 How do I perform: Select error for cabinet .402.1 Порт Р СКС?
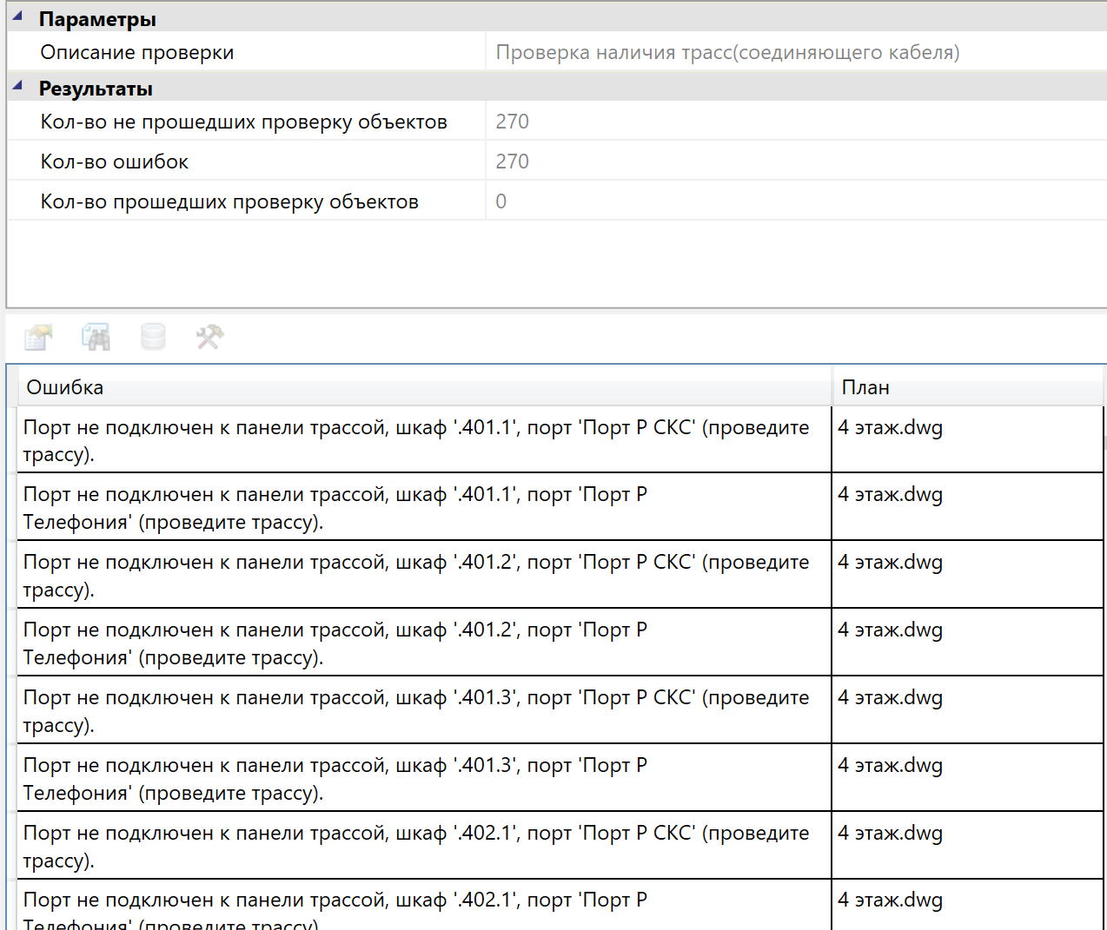[417, 847]
